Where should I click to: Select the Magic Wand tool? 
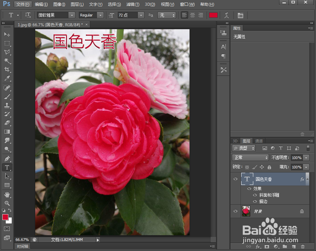[x=7, y=61]
